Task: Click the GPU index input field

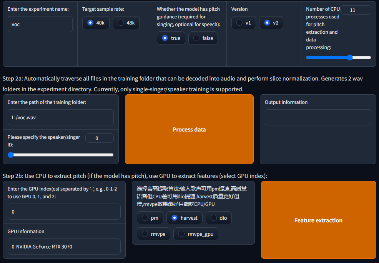Action: tap(64, 212)
